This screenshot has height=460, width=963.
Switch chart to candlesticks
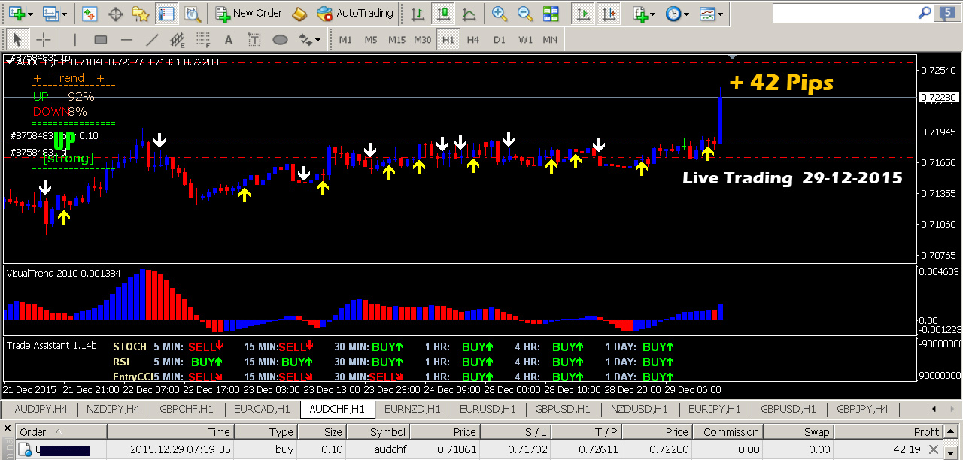coord(444,13)
